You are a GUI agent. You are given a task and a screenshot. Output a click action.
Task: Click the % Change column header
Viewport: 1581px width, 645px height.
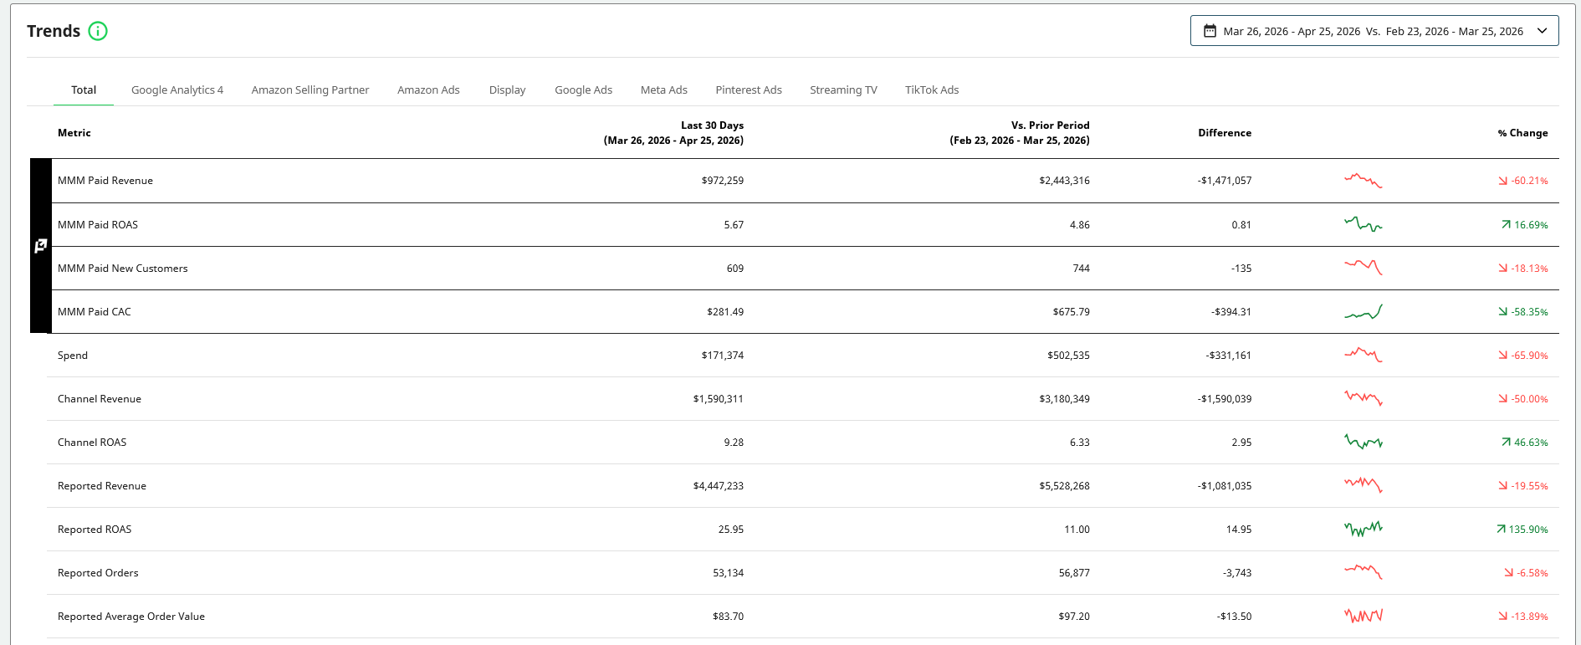pos(1522,133)
